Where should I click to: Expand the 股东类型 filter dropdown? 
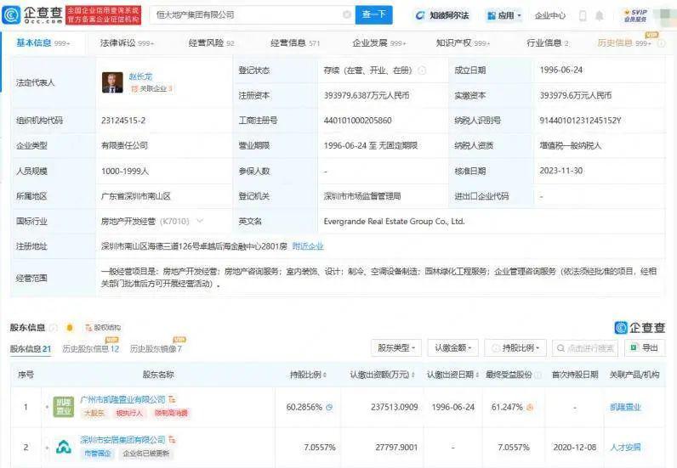point(395,347)
